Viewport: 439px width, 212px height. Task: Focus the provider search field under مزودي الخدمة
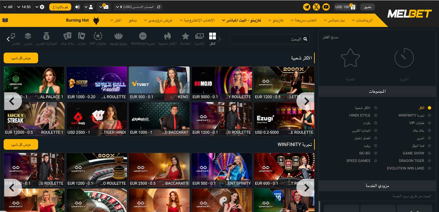378,196
